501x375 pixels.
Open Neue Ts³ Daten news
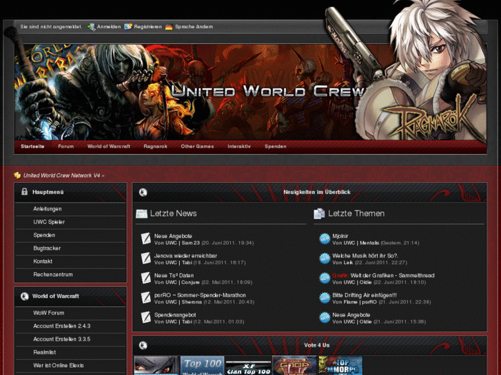tap(174, 275)
